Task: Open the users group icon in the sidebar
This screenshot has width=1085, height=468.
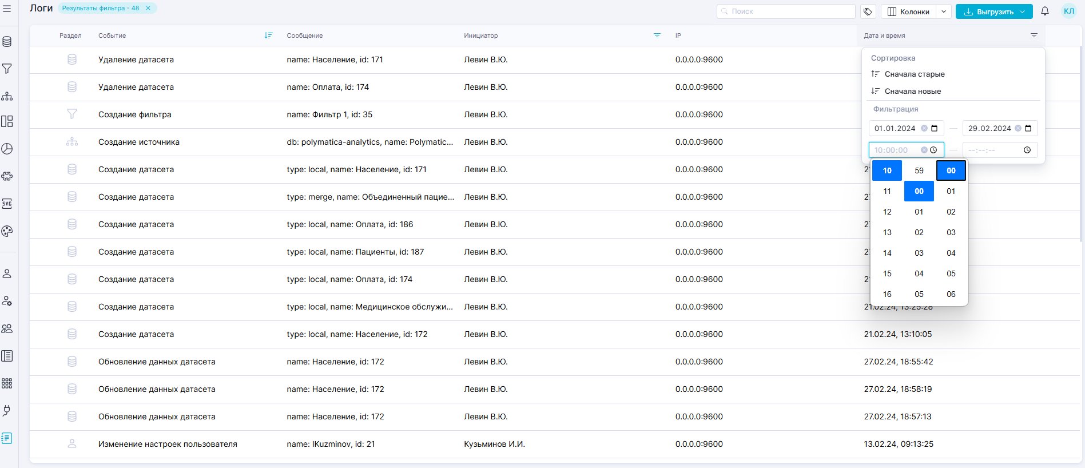Action: click(7, 328)
